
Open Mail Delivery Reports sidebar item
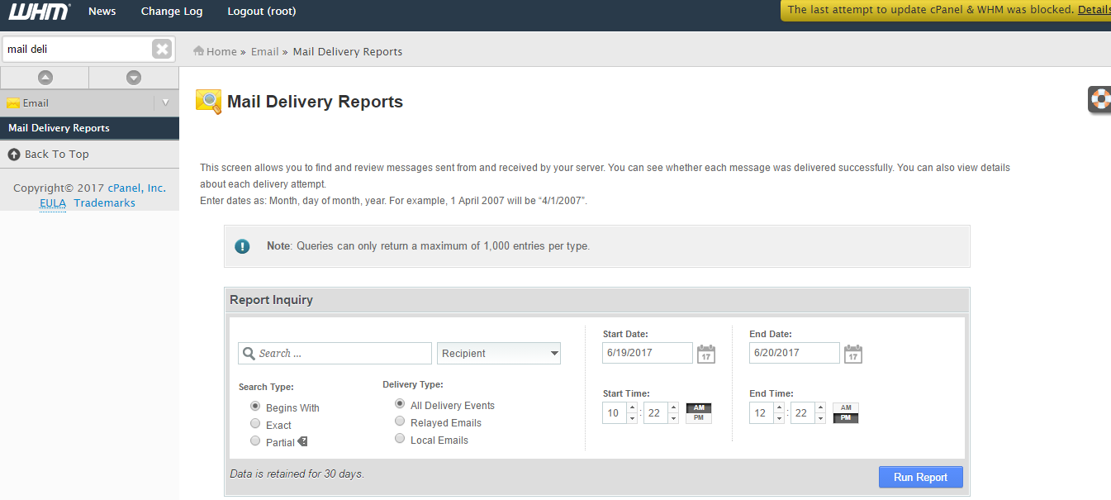(89, 128)
